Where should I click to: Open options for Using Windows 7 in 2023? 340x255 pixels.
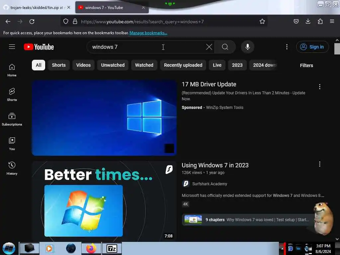pos(320,164)
